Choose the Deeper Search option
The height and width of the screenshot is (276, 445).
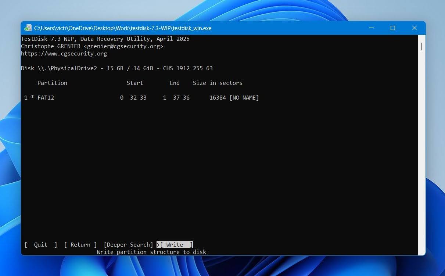pyautogui.click(x=128, y=245)
